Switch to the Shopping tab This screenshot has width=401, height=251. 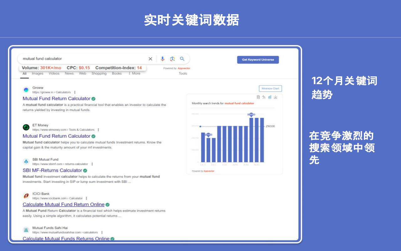[x=99, y=73]
